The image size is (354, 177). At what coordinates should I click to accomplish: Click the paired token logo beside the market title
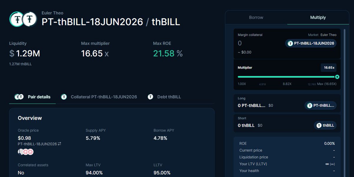click(x=23, y=19)
